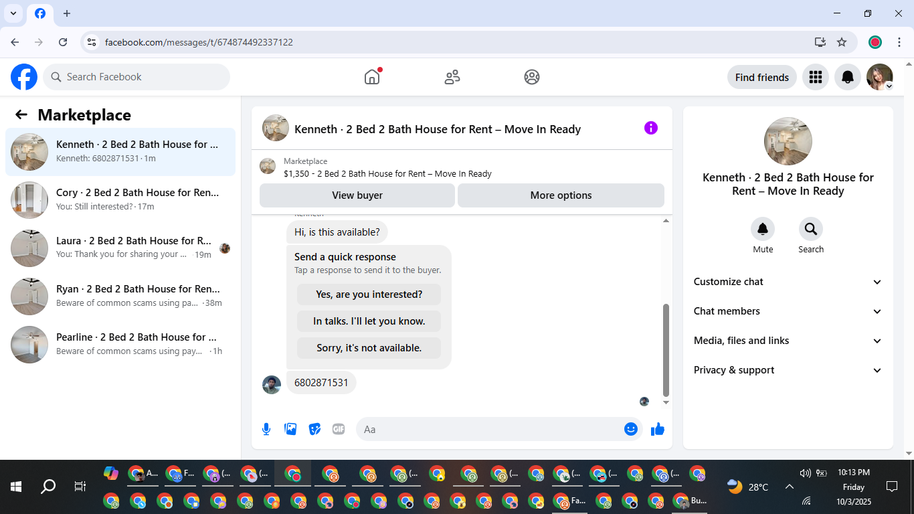
Task: Attach a photo or file
Action: point(290,429)
